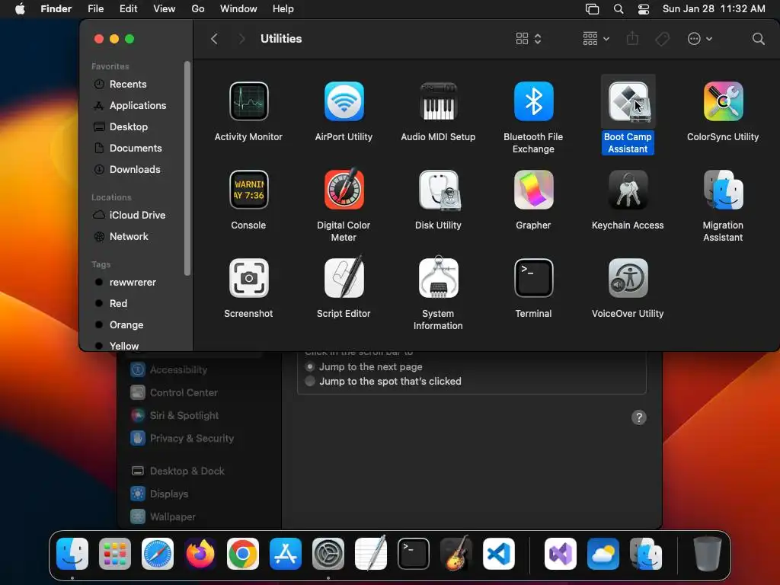780x585 pixels.
Task: Select 'Jump to the spot that's clicked'
Action: click(x=310, y=381)
